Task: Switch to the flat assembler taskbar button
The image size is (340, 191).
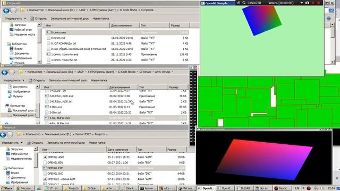Action: (x=186, y=188)
